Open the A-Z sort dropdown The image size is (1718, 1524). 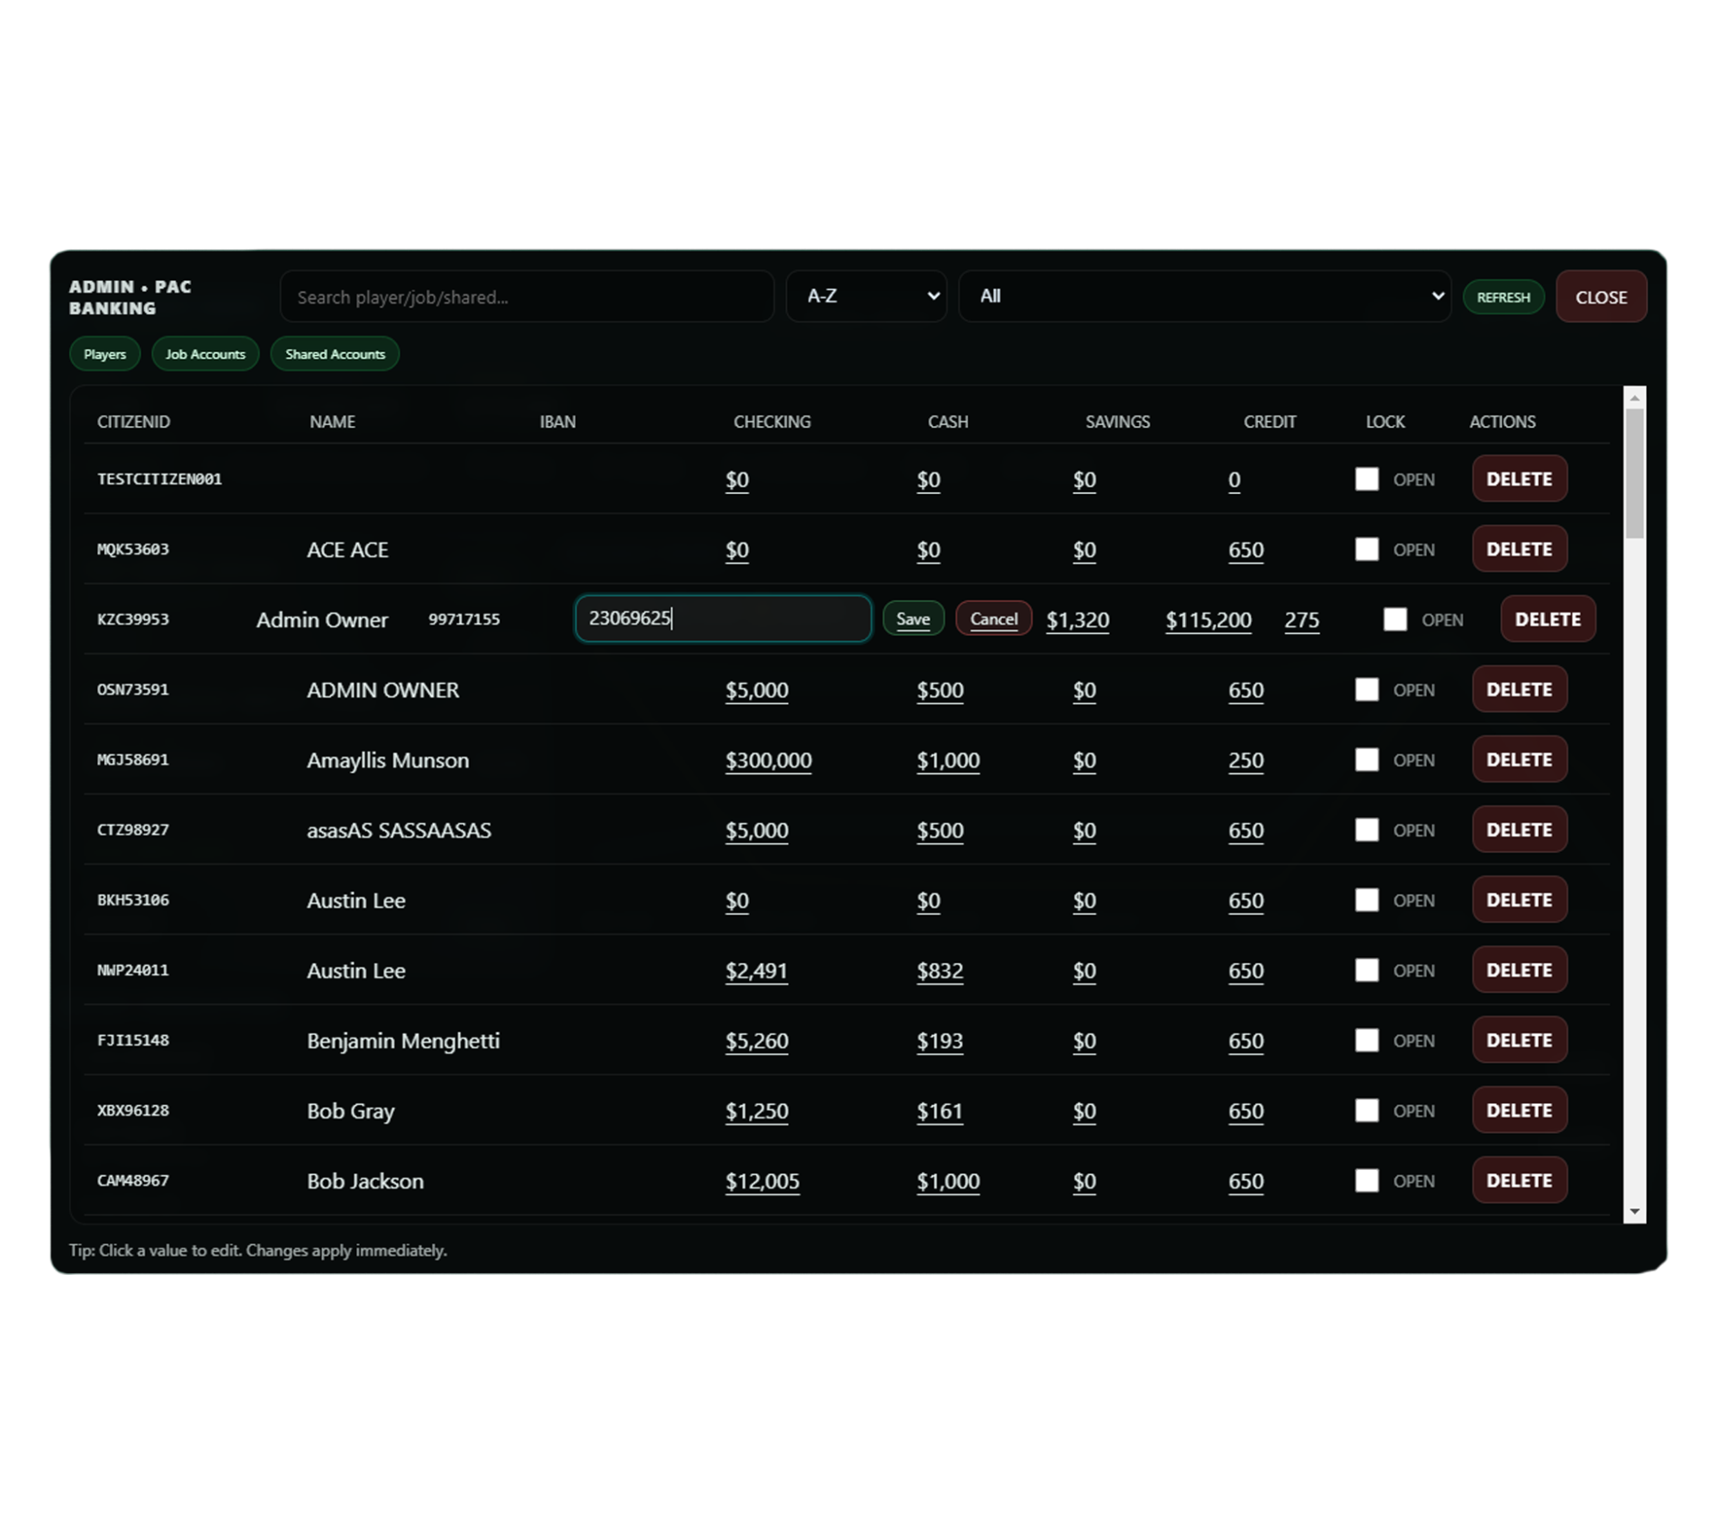click(x=866, y=296)
